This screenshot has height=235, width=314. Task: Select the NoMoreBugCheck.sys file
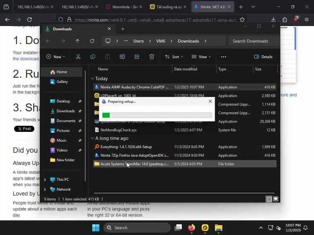click(x=185, y=130)
